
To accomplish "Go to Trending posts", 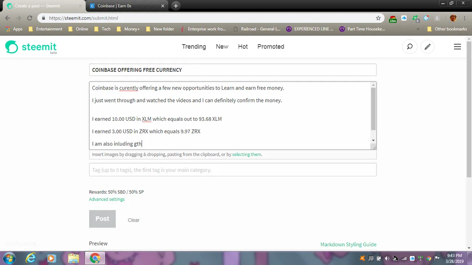I will click(x=194, y=46).
